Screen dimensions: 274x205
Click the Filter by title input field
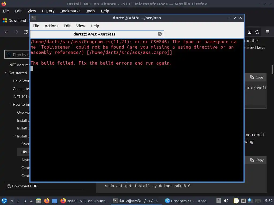[x=17, y=54]
